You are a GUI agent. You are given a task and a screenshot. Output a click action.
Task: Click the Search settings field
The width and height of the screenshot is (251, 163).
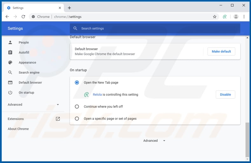[155, 28]
